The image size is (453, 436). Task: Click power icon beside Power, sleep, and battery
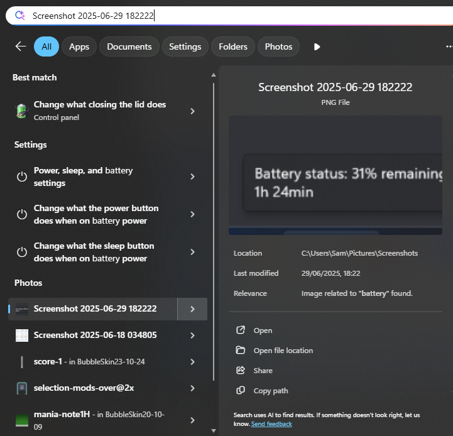(x=21, y=177)
